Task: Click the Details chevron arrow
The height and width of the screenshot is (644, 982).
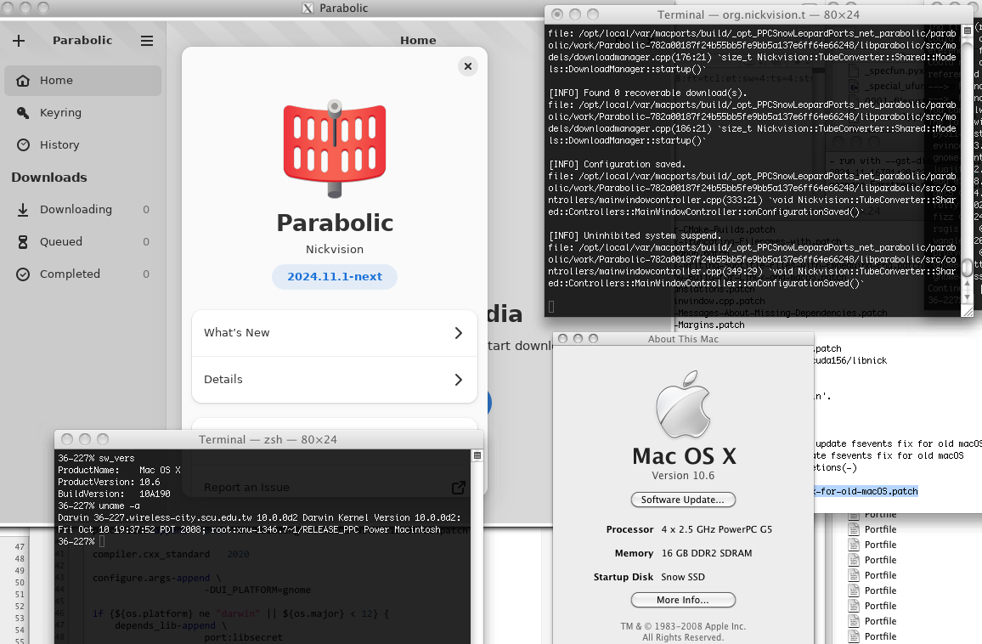Action: (459, 380)
